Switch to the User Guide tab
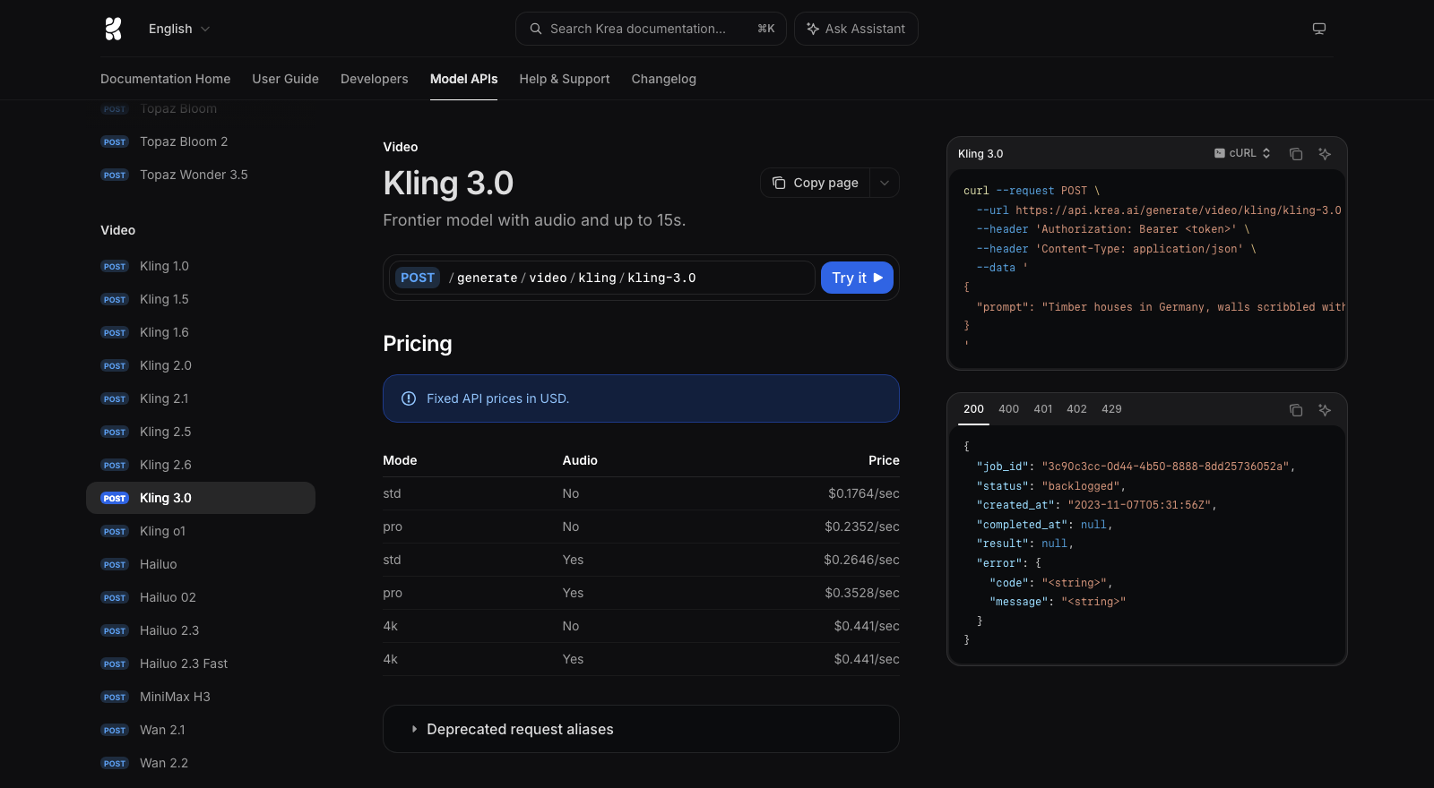 point(286,79)
